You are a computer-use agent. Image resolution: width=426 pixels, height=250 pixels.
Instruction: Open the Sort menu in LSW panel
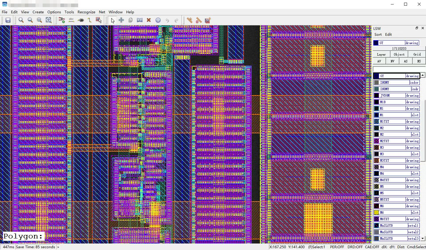pyautogui.click(x=378, y=35)
